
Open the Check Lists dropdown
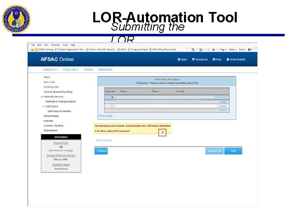71,70
